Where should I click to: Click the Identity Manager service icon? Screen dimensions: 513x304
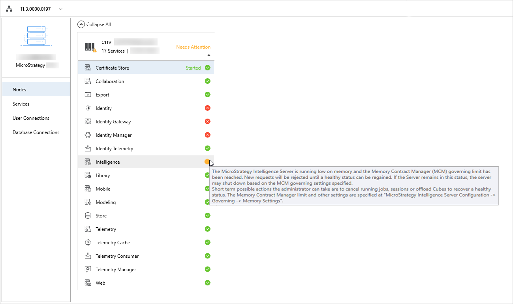pyautogui.click(x=88, y=135)
